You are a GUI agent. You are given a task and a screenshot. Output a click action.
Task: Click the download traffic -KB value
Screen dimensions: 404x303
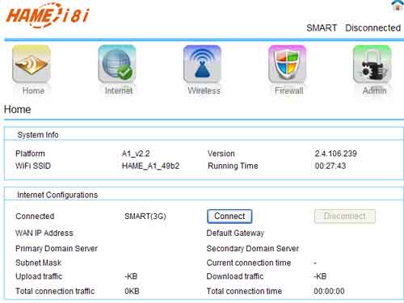pos(320,276)
